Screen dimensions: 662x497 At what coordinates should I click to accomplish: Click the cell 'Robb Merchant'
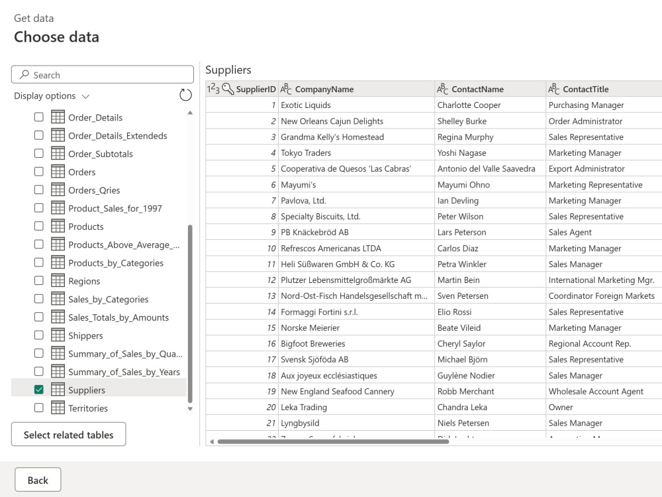(x=490, y=392)
